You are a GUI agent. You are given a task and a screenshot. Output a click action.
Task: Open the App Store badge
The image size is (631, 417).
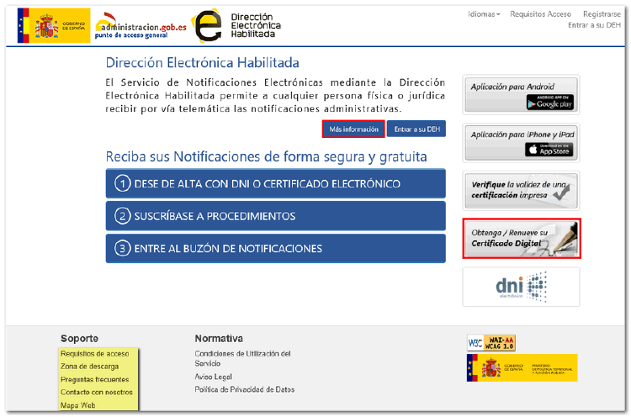549,150
